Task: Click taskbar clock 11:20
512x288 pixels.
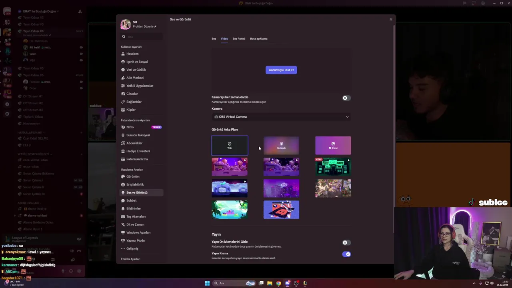Action: pos(502,283)
